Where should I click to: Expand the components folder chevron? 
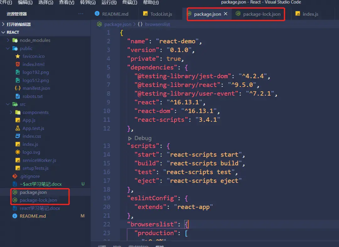pyautogui.click(x=11, y=112)
